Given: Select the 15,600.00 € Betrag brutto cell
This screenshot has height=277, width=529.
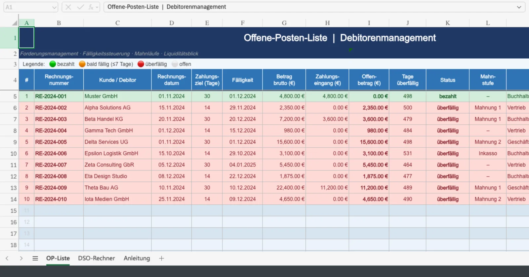Looking at the screenshot, I should tap(284, 142).
